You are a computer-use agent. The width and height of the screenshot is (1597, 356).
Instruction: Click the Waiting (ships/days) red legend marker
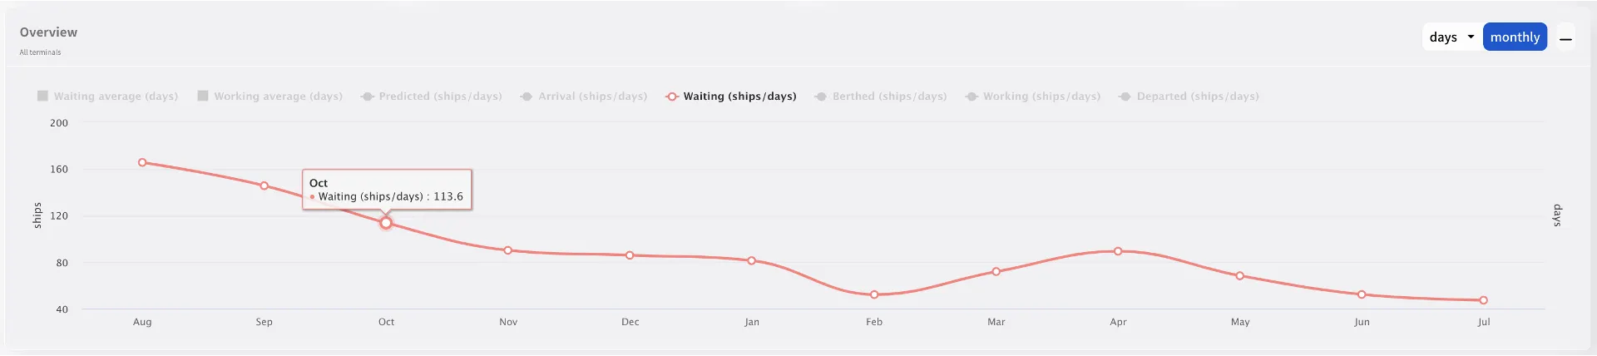[672, 96]
